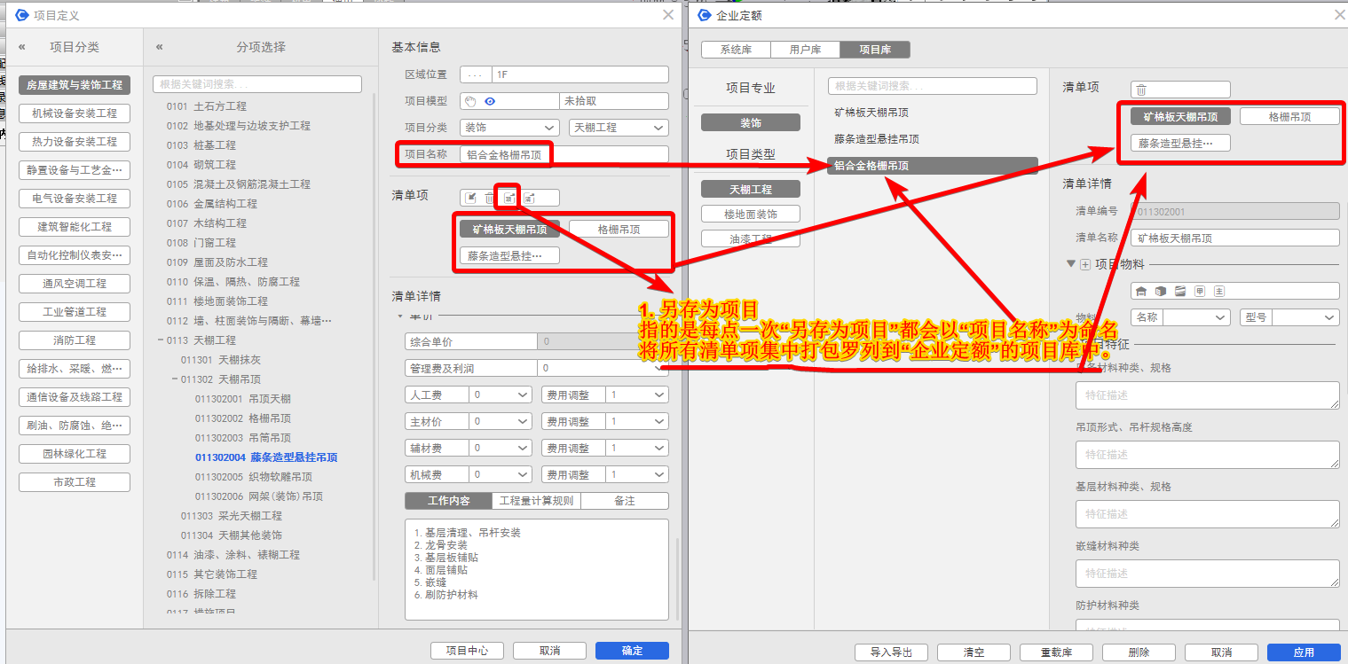Open the 工作内容 tab

[448, 501]
